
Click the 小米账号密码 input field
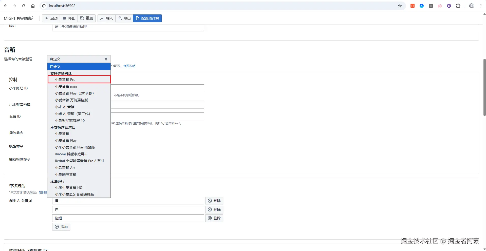pos(157,105)
